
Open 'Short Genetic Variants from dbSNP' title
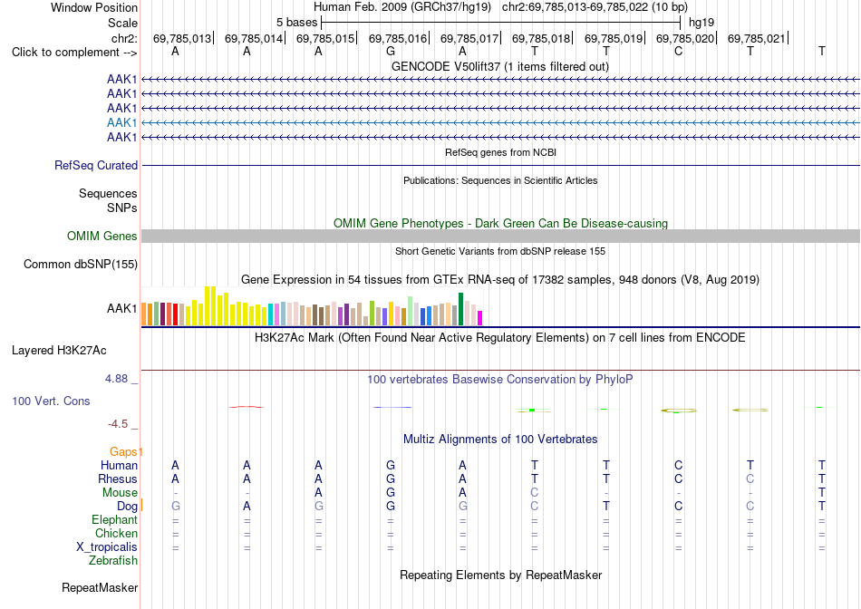500,252
